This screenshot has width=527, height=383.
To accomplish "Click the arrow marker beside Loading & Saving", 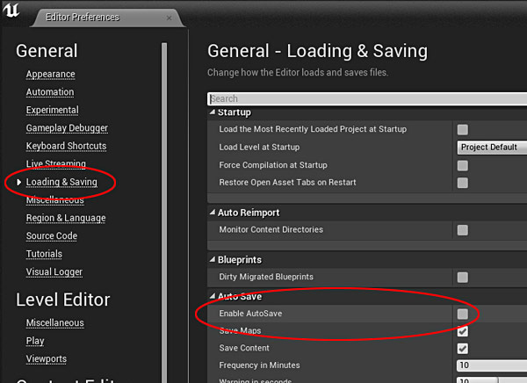I will point(18,182).
